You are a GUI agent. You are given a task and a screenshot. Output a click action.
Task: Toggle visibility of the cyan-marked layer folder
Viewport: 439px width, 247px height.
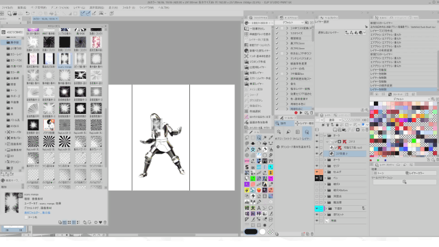tap(317, 209)
